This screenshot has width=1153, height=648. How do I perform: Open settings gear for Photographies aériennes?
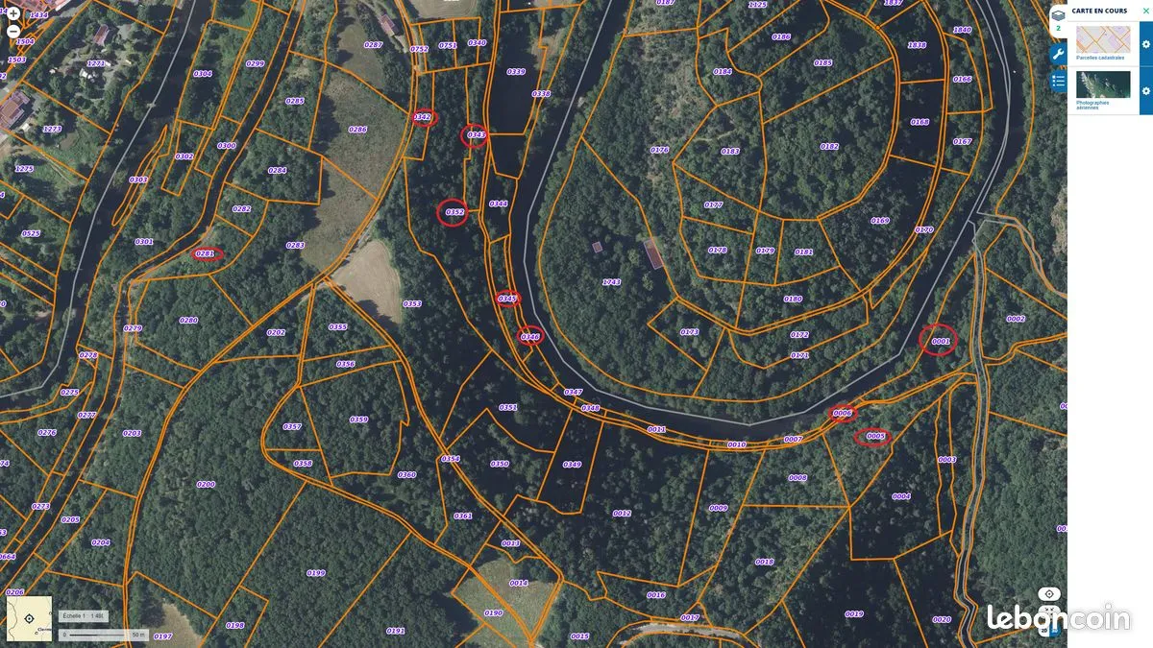[x=1145, y=91]
